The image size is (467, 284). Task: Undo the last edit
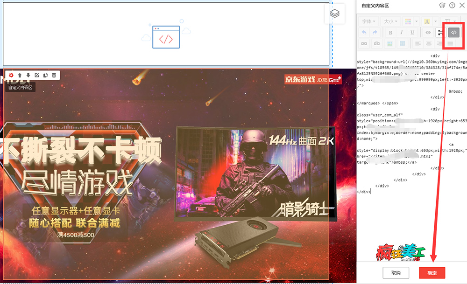coord(364,33)
